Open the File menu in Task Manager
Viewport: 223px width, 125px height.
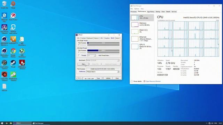(x=132, y=9)
